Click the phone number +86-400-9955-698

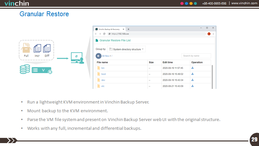pos(214,4)
